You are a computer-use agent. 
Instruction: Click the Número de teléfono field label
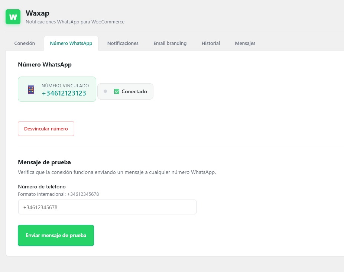pos(42,187)
